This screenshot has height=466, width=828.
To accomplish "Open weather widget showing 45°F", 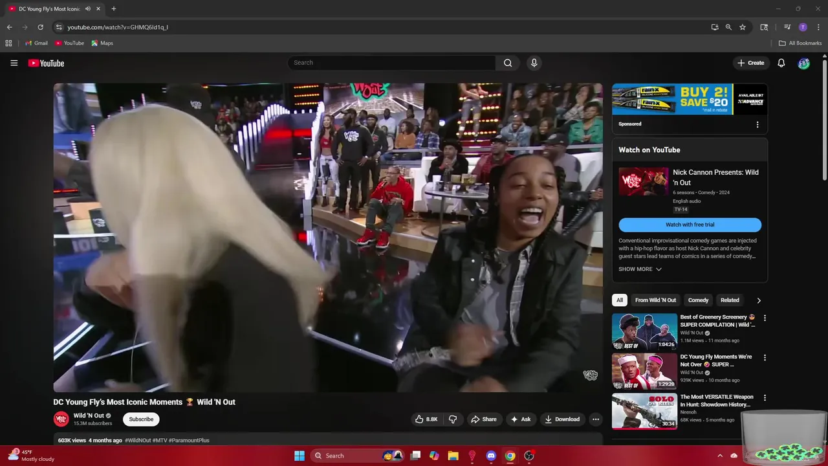I will [x=30, y=456].
